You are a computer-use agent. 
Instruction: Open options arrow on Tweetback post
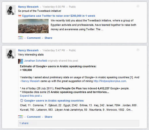pos(138,6)
